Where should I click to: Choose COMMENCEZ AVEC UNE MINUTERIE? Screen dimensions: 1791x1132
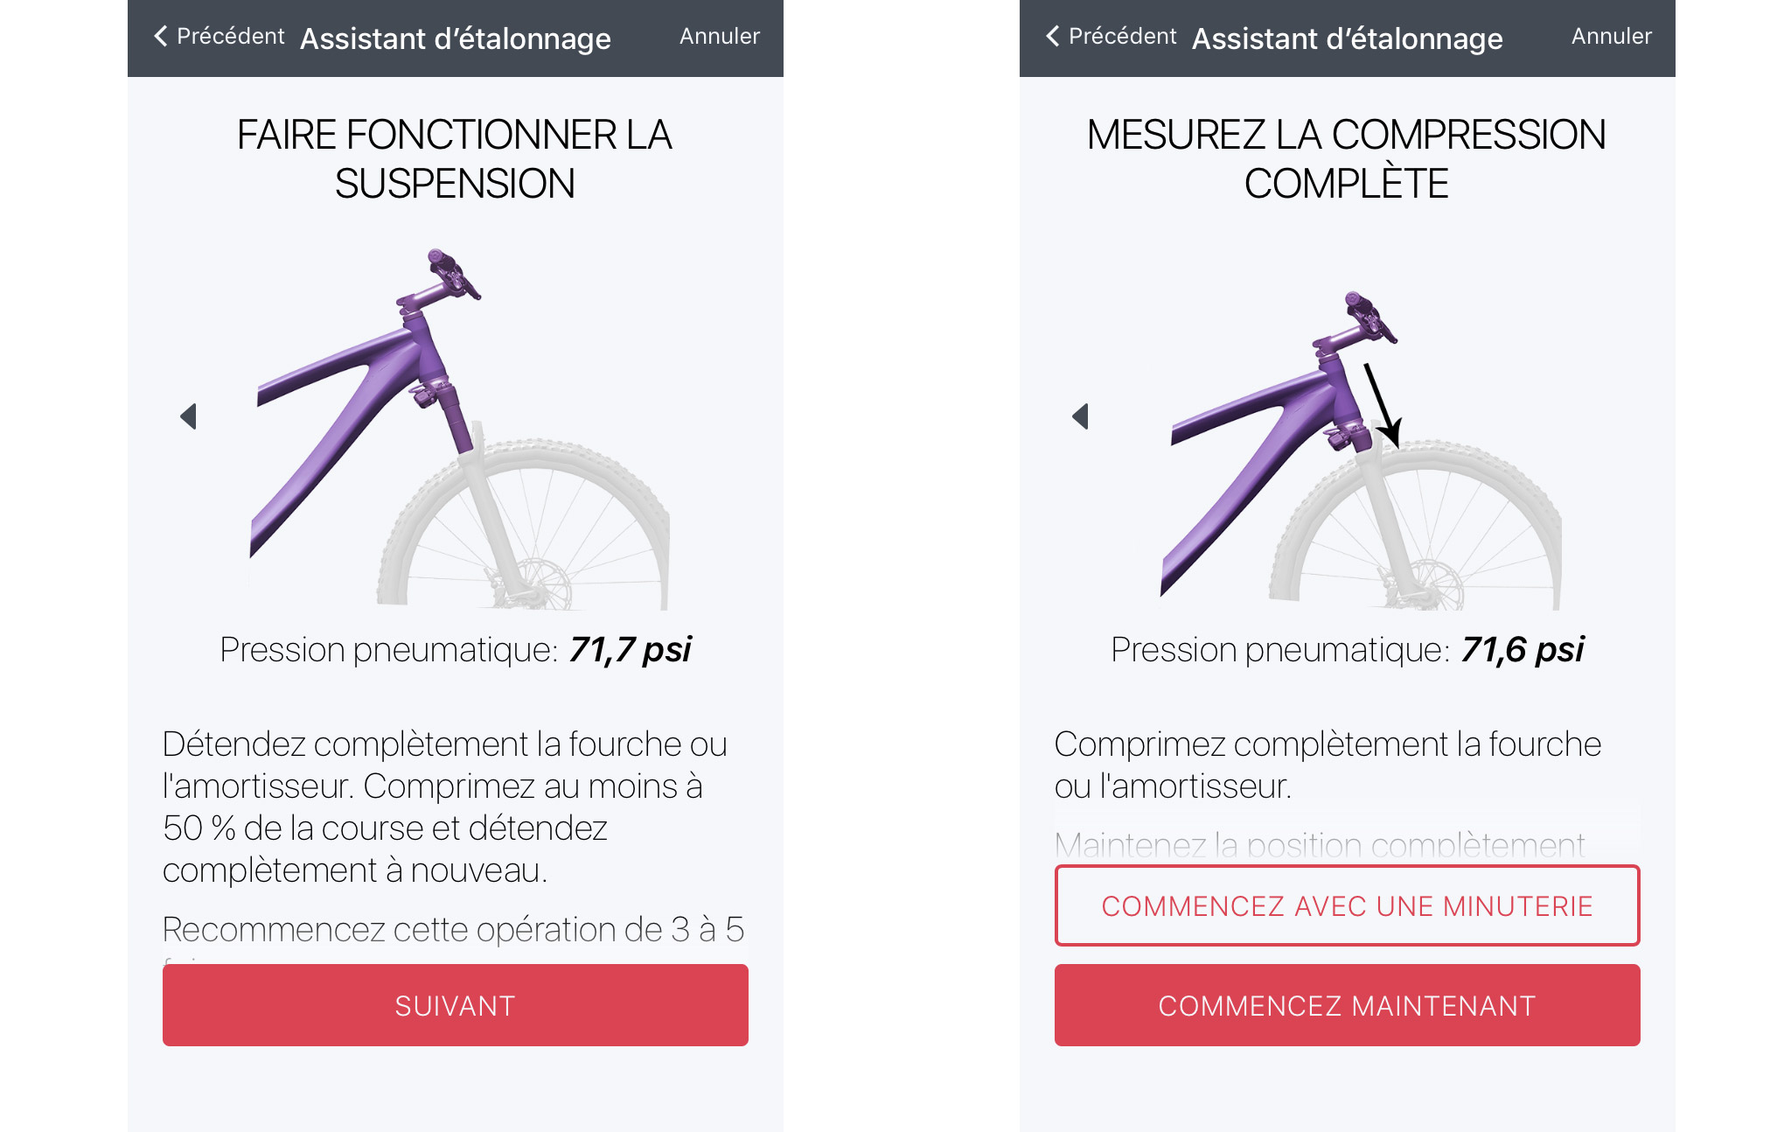(x=1347, y=905)
